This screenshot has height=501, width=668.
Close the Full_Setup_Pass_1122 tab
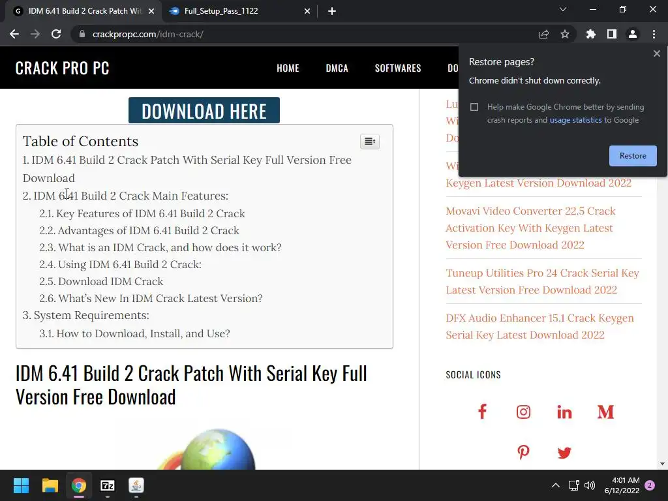(307, 11)
